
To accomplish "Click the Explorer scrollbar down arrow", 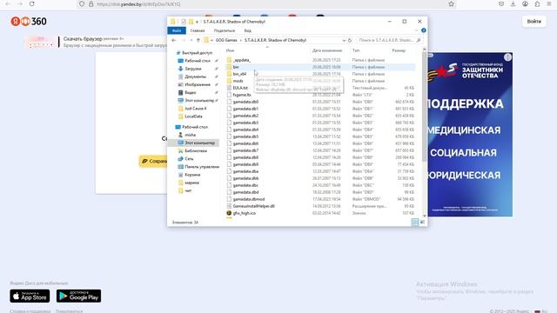I will [424, 216].
